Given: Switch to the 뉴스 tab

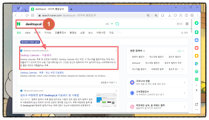Looking at the screenshot, I should pos(90,33).
